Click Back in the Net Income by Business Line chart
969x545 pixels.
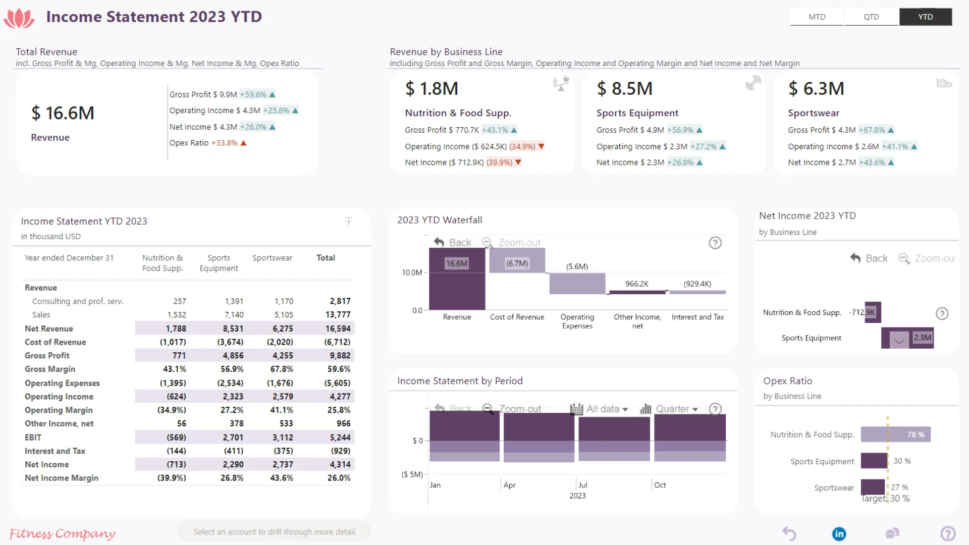click(x=869, y=258)
